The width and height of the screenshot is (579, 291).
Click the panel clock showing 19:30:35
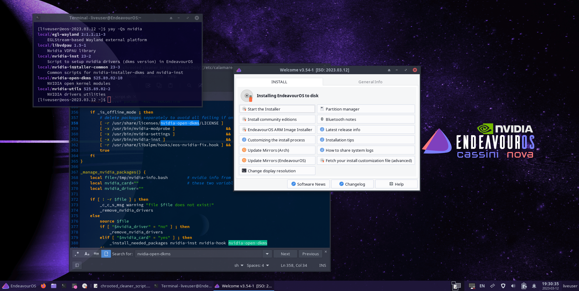point(550,286)
